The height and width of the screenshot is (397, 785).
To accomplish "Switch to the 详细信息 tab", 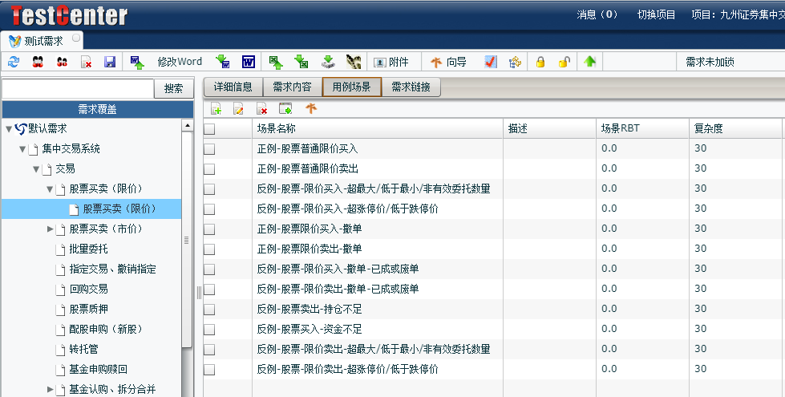I will pyautogui.click(x=233, y=87).
